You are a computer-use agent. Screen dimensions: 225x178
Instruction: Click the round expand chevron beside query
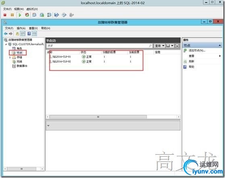[177, 46]
